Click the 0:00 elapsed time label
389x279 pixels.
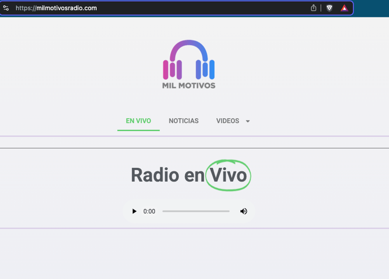click(149, 212)
